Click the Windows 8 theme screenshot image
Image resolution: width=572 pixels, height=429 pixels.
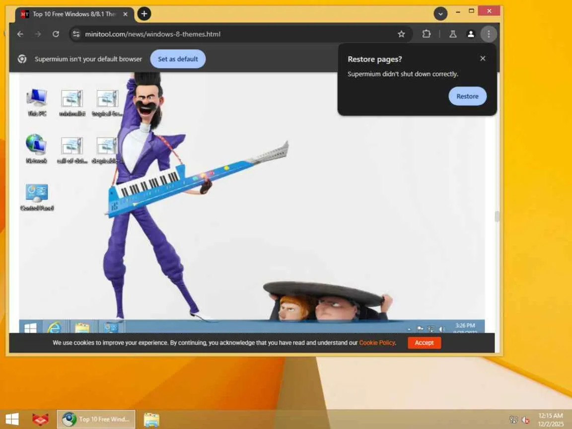pos(252,203)
